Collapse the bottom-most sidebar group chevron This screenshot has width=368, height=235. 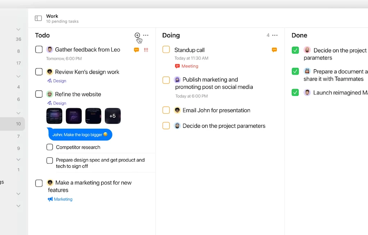18,206
